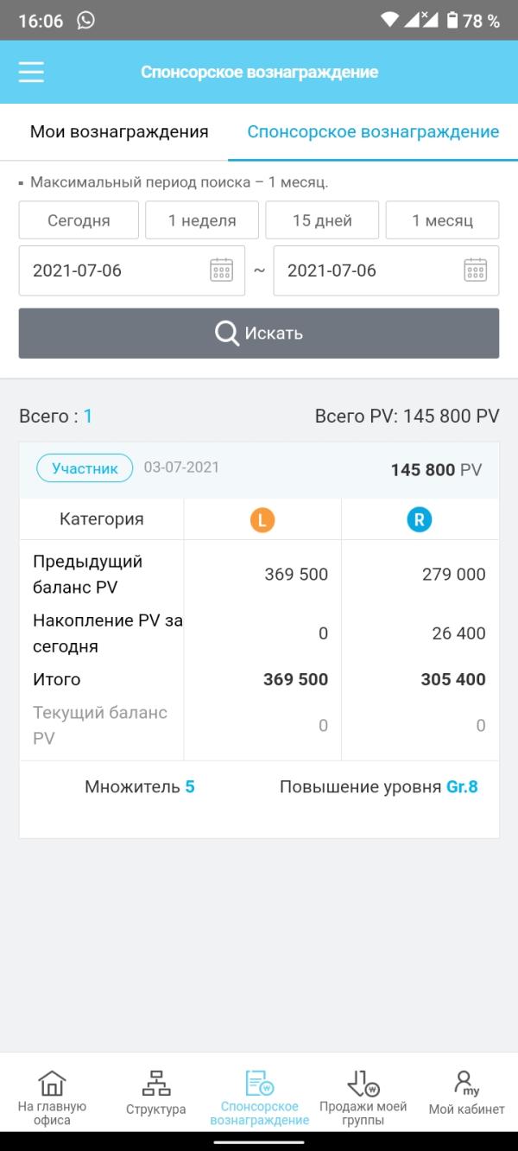Viewport: 518px width, 1151px height.
Task: Open the hamburger menu
Action: [31, 72]
